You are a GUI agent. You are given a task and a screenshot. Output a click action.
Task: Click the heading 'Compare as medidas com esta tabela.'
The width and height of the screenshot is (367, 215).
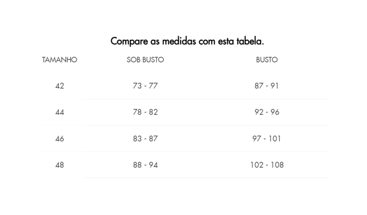[x=187, y=41]
